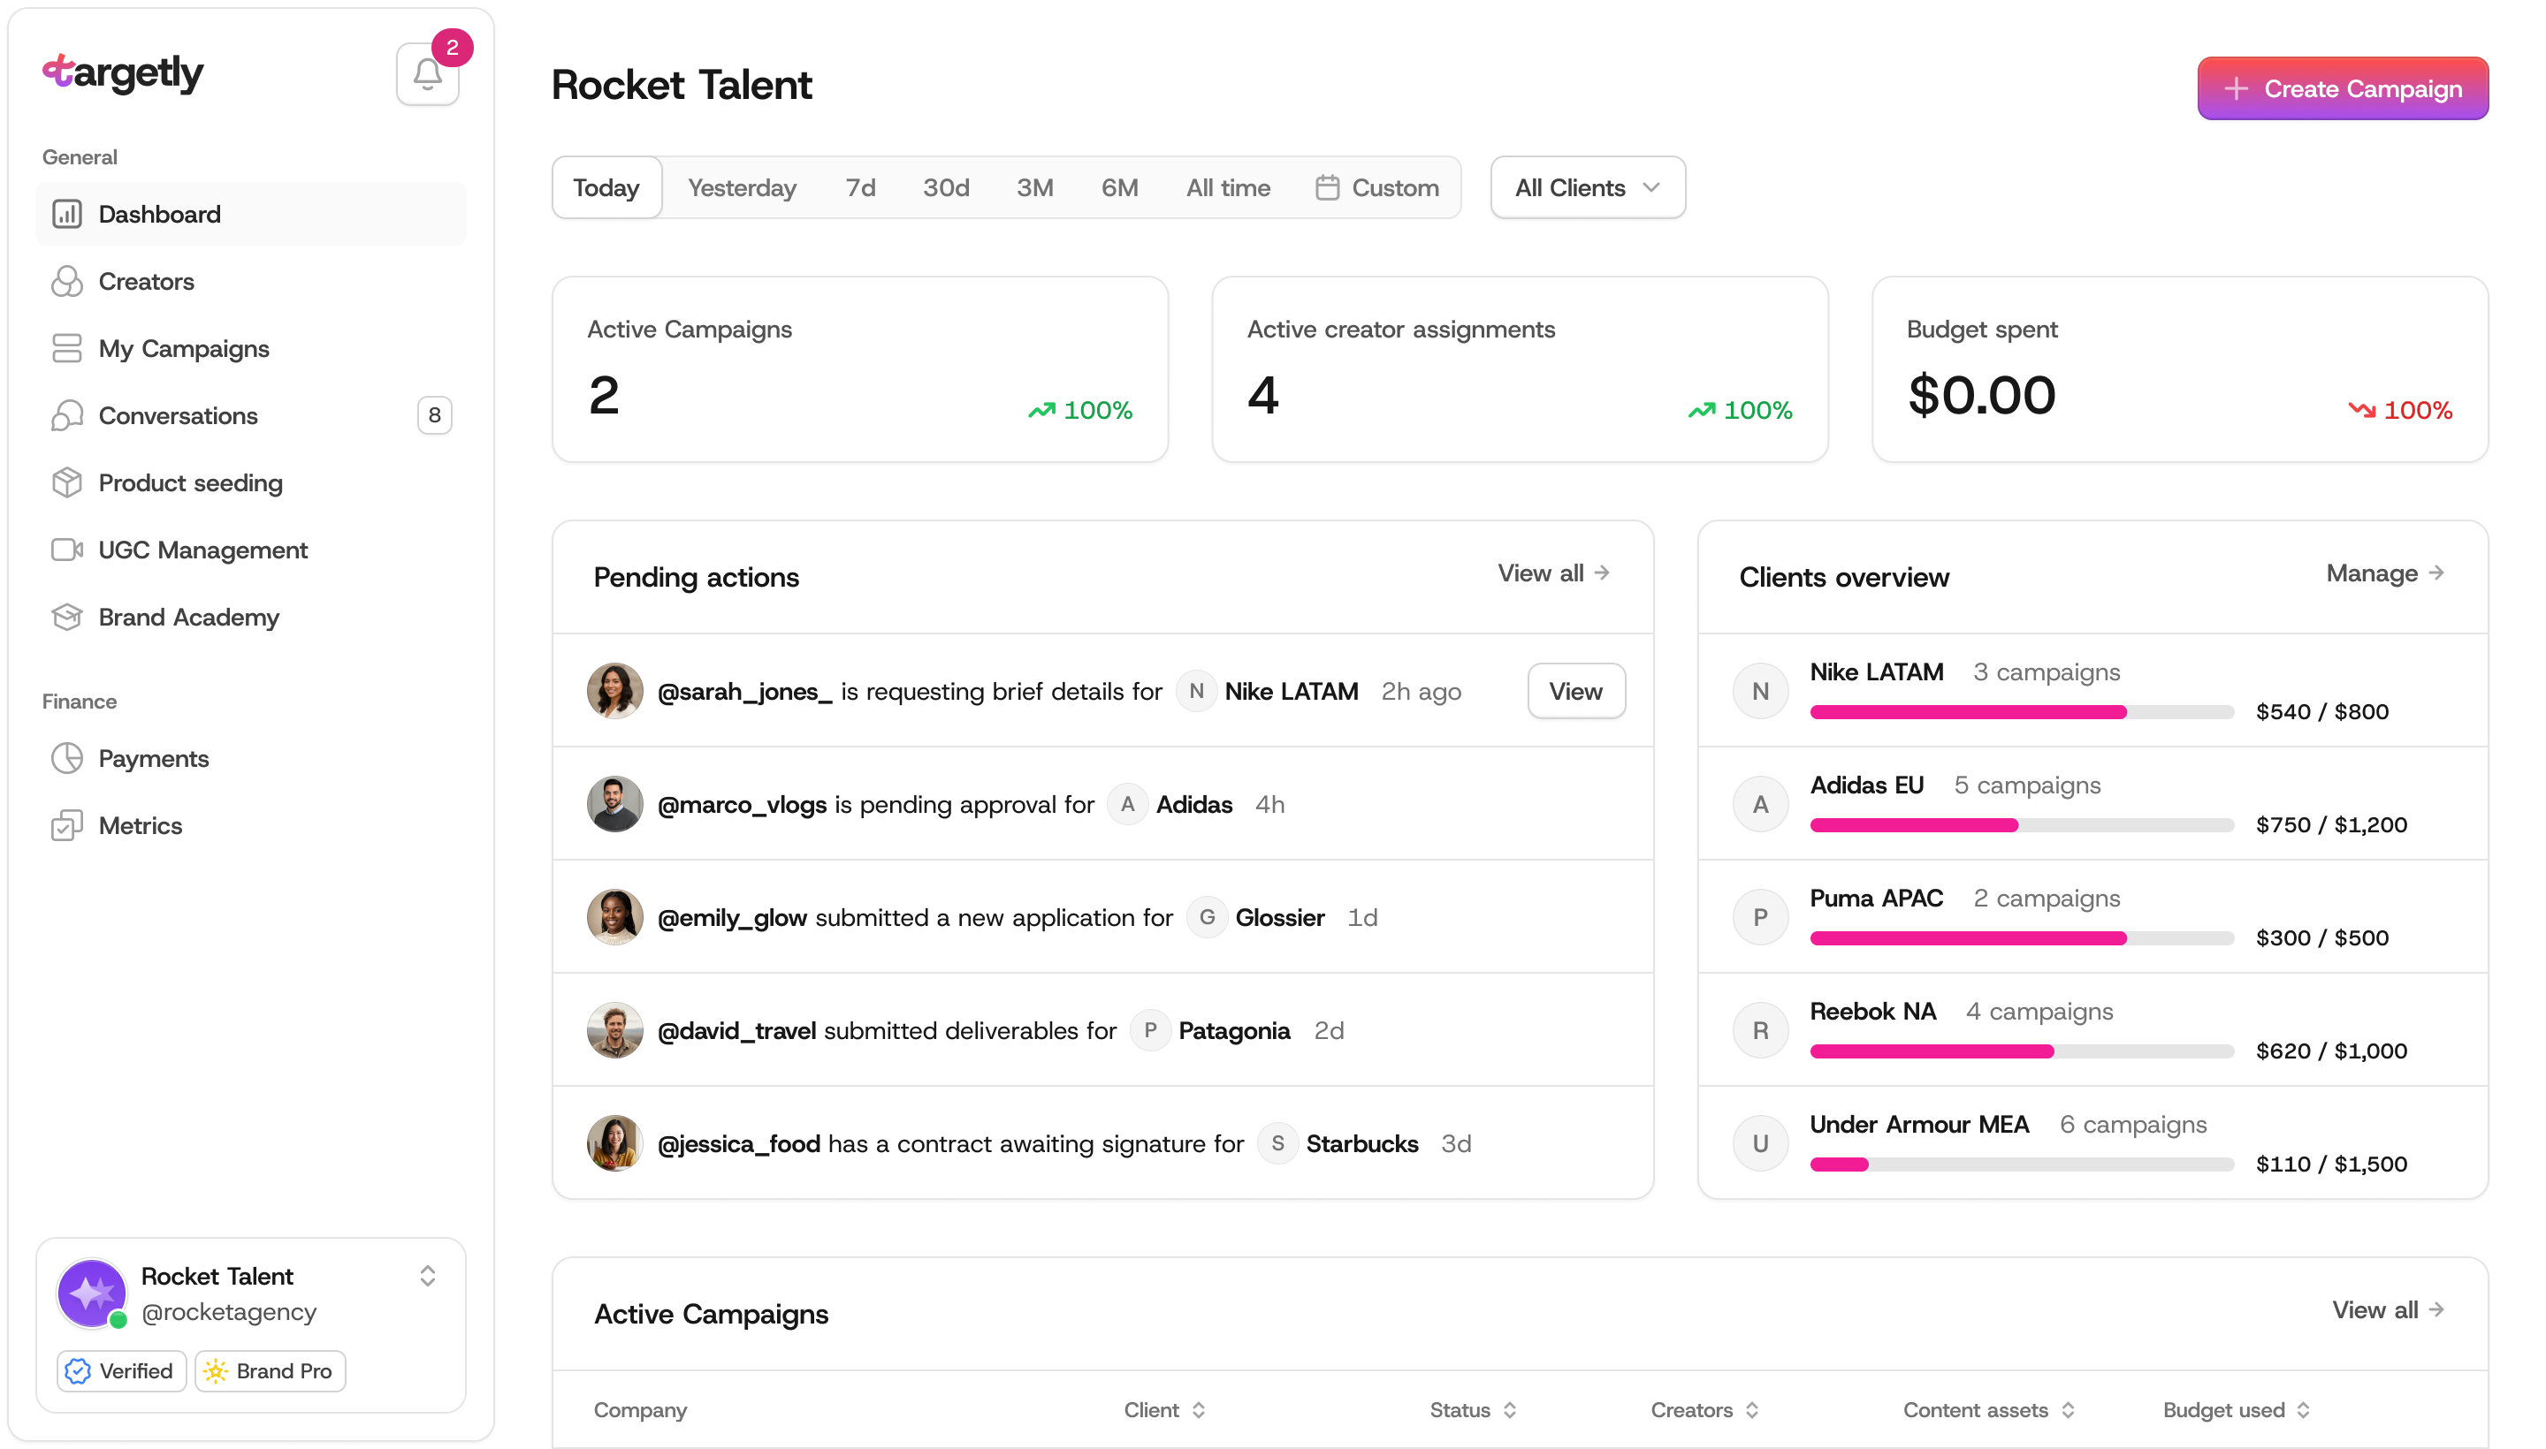
Task: Click the Create Campaign button
Action: (x=2342, y=88)
